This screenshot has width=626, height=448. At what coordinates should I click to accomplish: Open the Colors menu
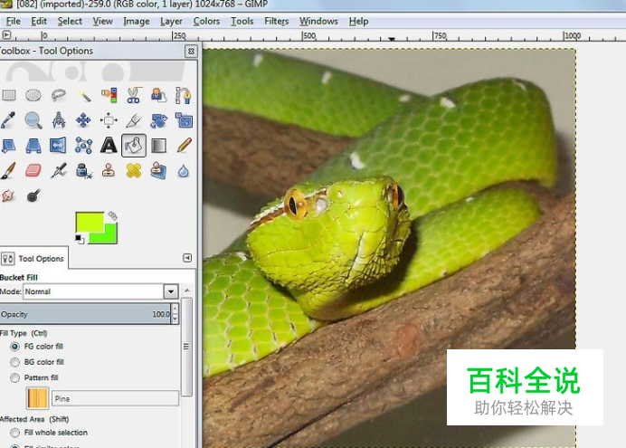206,21
